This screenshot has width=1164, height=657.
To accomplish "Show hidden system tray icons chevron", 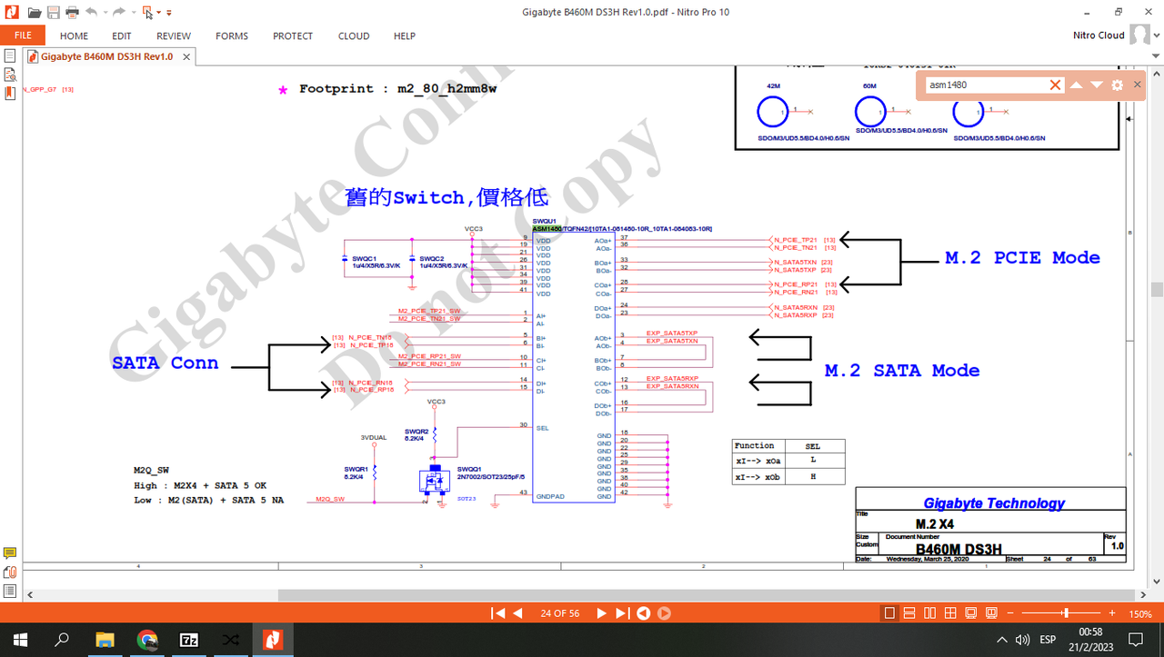I will [x=1003, y=640].
